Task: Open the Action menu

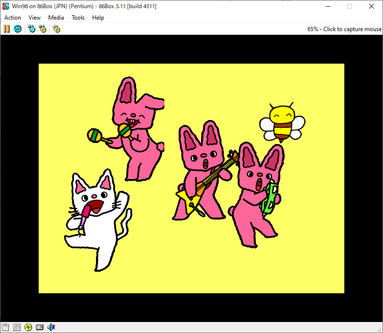Action: coord(13,18)
